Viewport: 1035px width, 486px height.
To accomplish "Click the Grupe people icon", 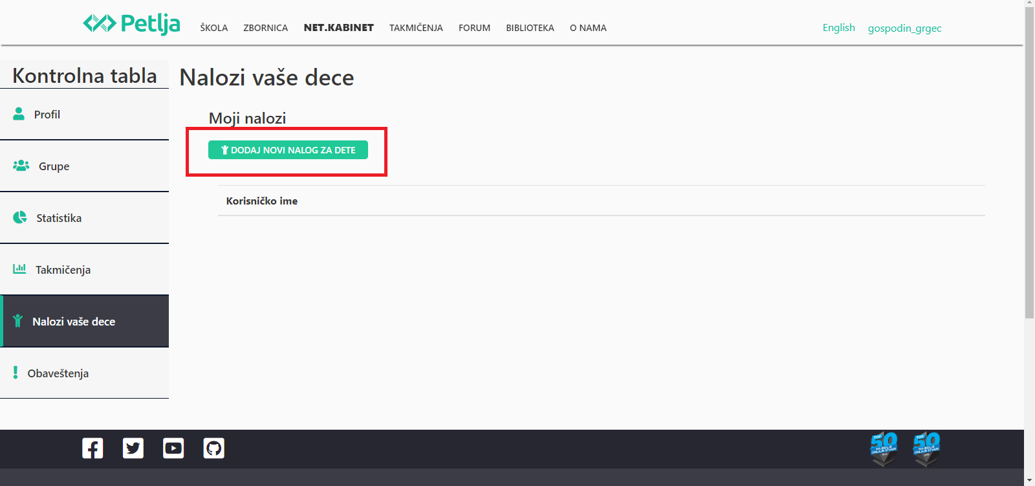I will (x=21, y=166).
